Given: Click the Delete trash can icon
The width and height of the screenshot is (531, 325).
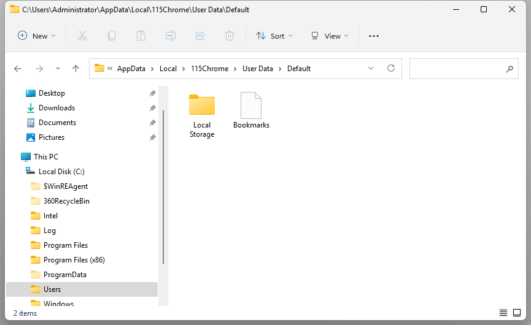Looking at the screenshot, I should [230, 36].
